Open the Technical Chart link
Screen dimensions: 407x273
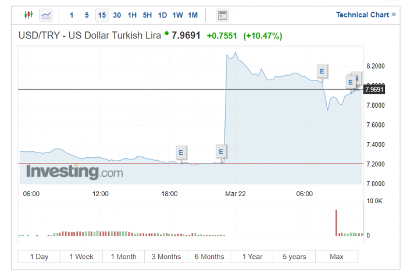pyautogui.click(x=366, y=15)
